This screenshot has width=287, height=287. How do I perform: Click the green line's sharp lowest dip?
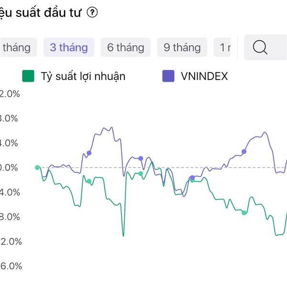click(123, 235)
